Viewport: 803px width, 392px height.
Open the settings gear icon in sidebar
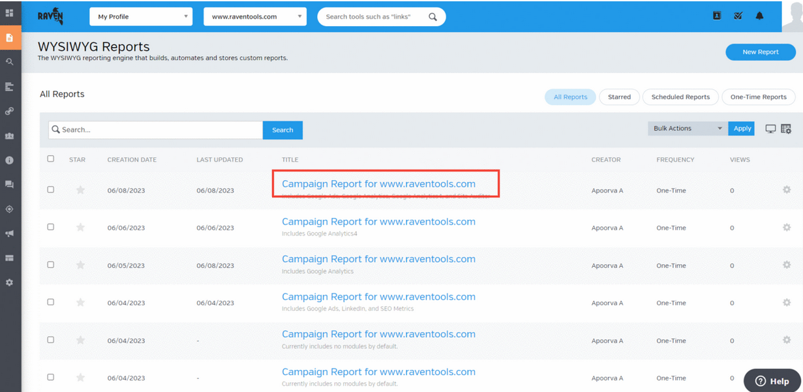pyautogui.click(x=9, y=283)
